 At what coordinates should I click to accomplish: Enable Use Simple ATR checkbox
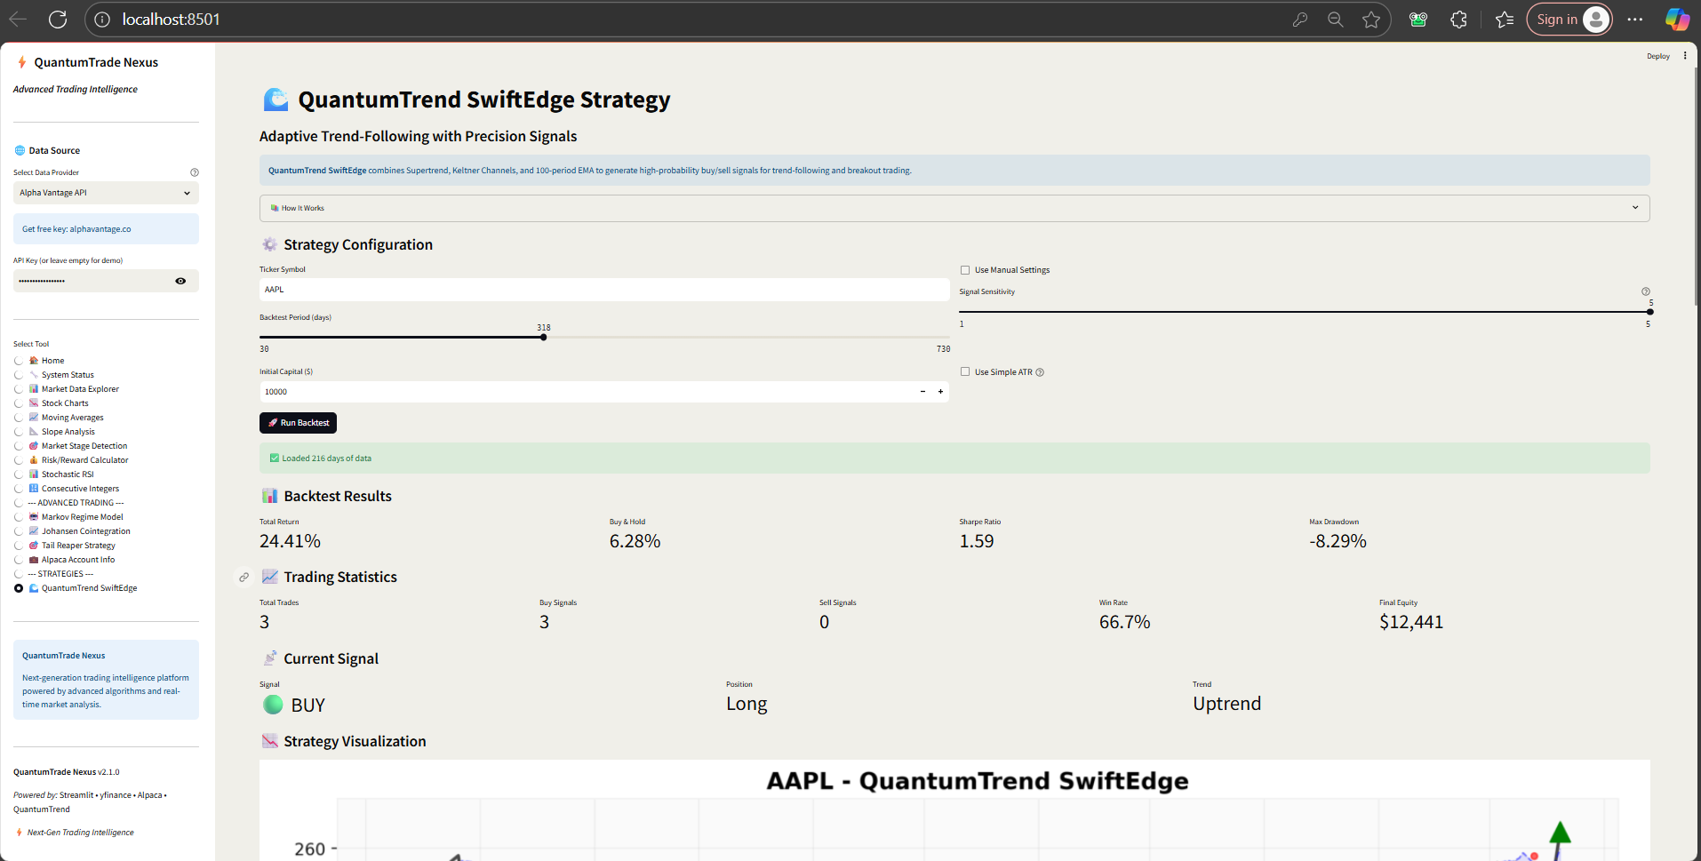[965, 372]
